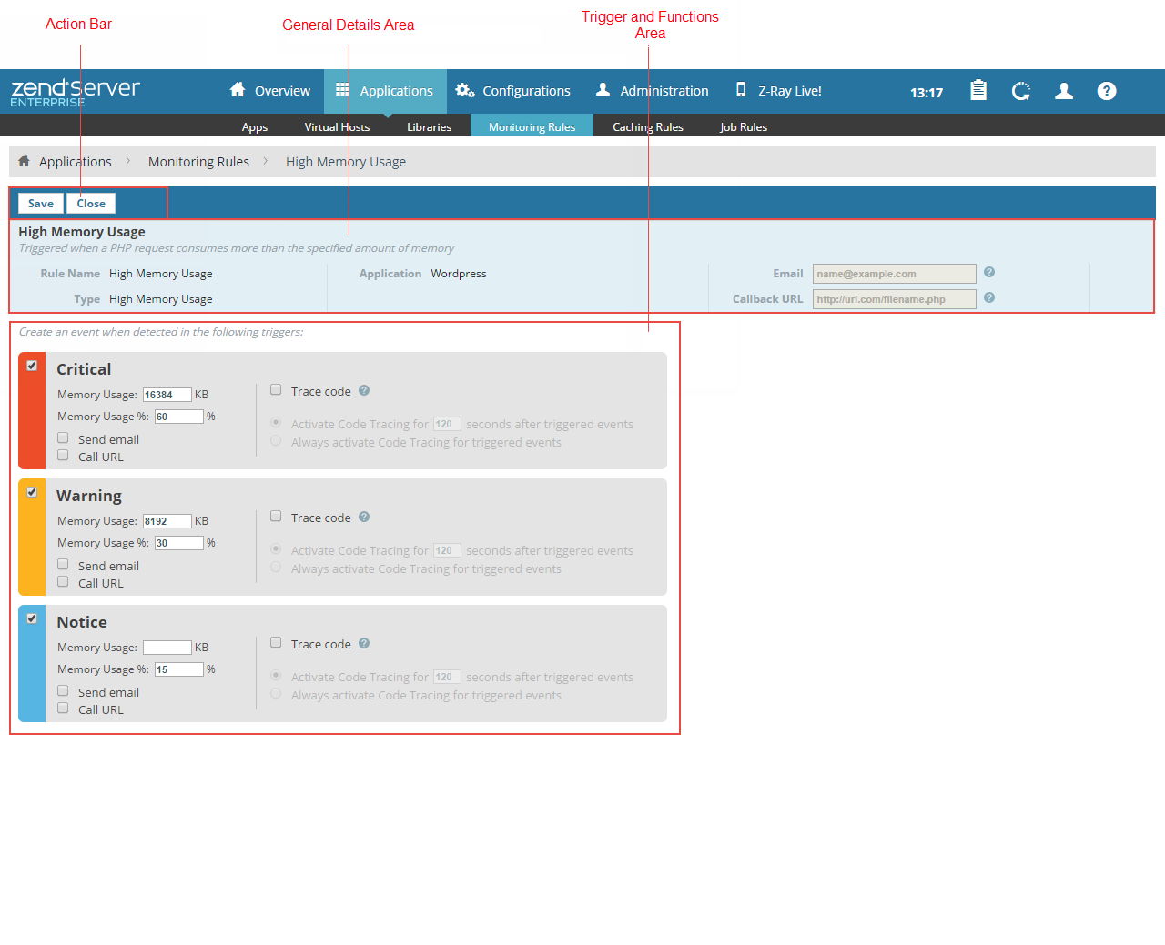
Task: Click the clipboard notifications icon in header
Action: (x=978, y=91)
